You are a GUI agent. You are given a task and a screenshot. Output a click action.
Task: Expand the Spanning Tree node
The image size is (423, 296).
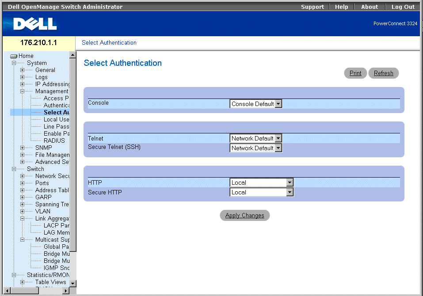(22, 205)
